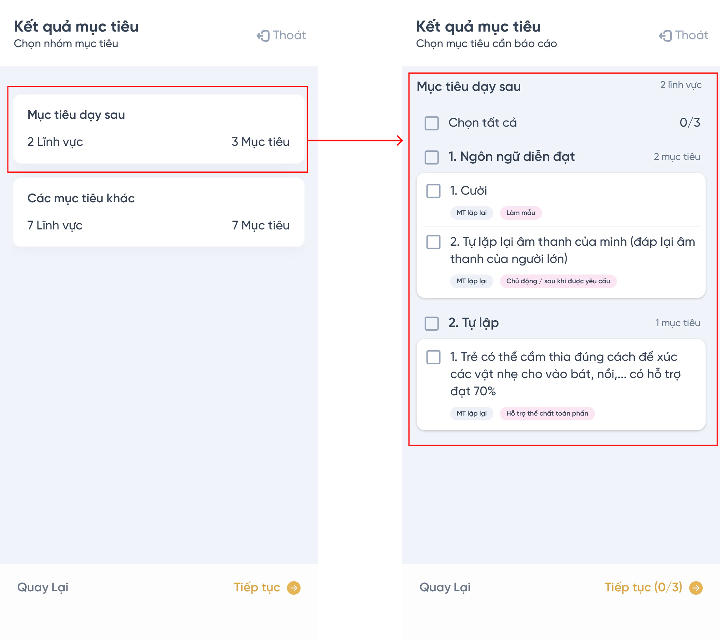The image size is (720, 641).
Task: Click Tiếp tục (0/3) text button
Action: coord(643,587)
